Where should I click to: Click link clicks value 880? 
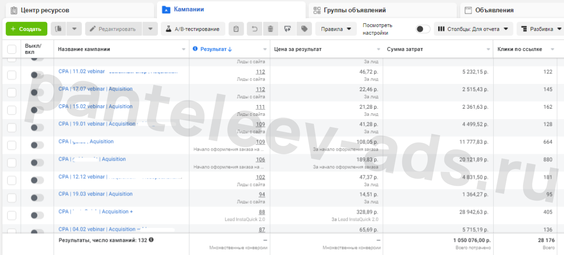(548, 159)
